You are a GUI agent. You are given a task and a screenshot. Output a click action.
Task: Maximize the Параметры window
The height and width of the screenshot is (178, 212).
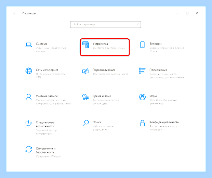tap(187, 13)
